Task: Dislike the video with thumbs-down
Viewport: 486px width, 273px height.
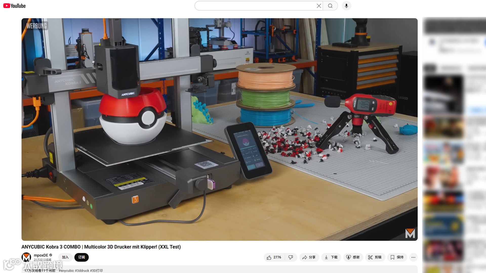Action: pyautogui.click(x=291, y=257)
